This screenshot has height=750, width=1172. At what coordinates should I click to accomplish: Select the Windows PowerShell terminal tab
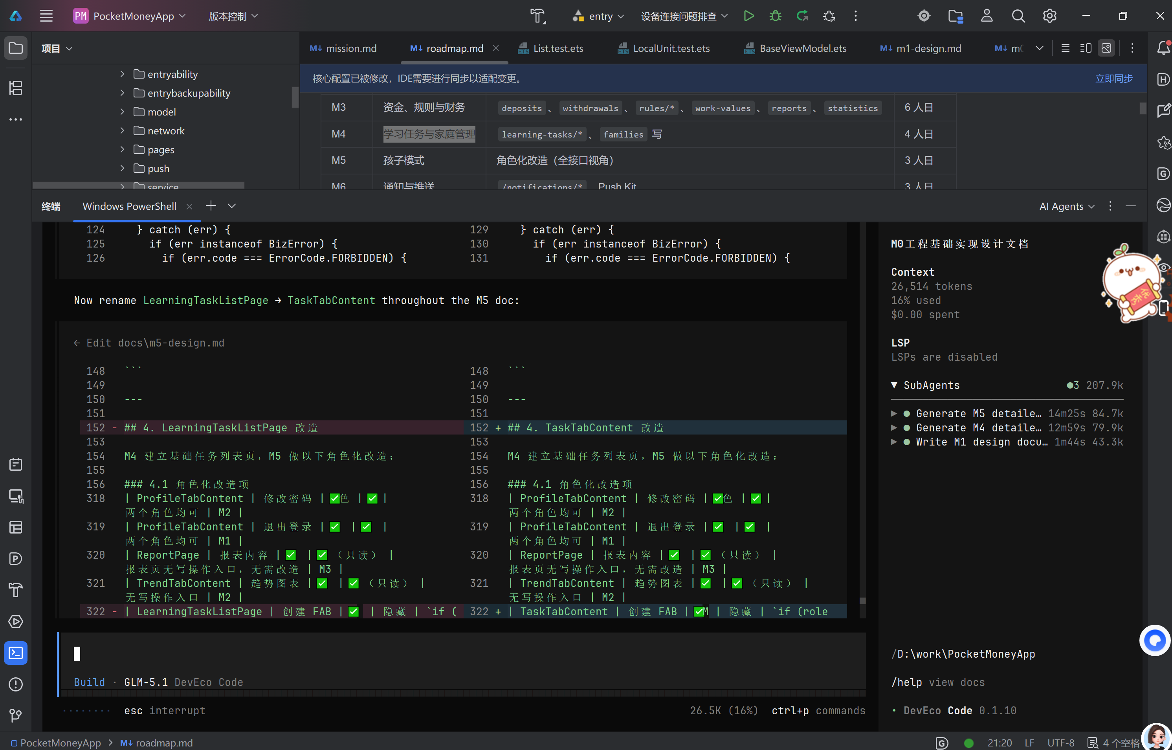tap(129, 207)
